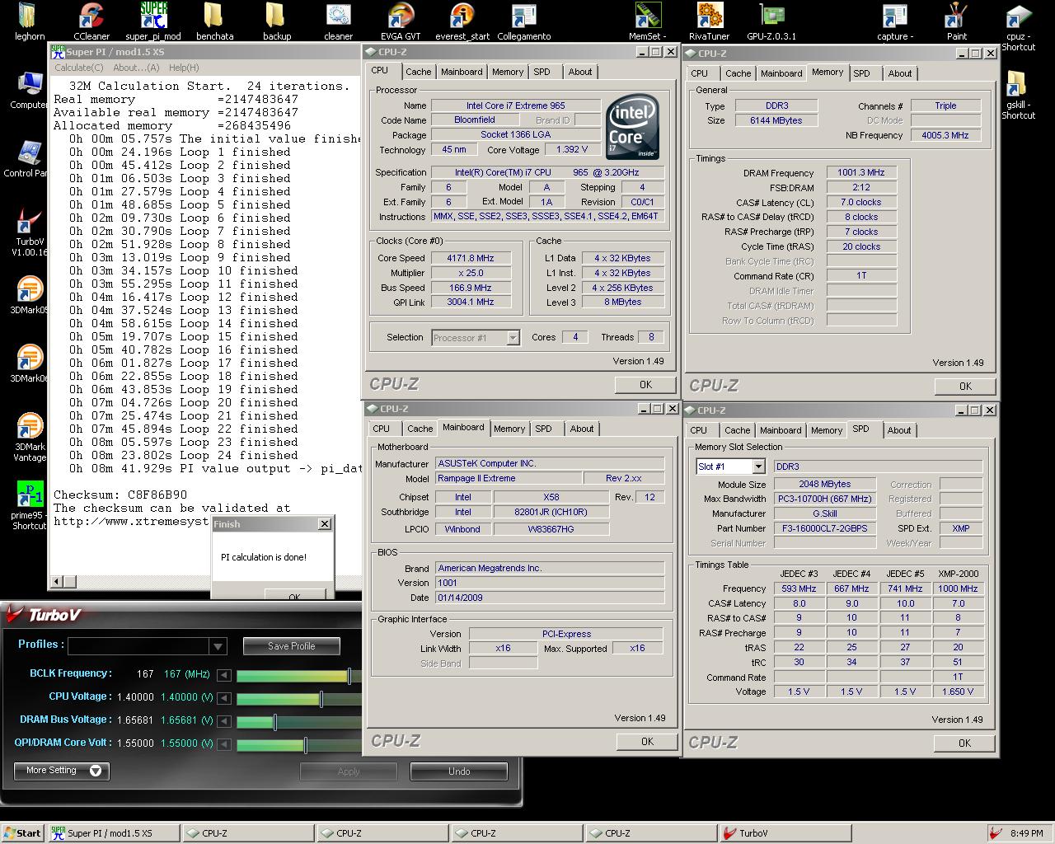Open the Calculate(C) menu in Super PI
This screenshot has width=1055, height=844.
[79, 68]
